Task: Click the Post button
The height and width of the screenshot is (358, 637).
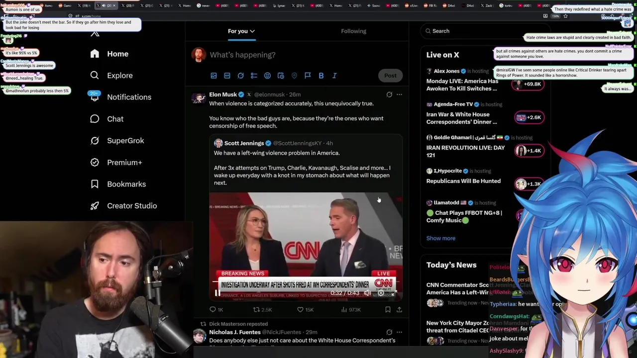Action: [x=390, y=76]
